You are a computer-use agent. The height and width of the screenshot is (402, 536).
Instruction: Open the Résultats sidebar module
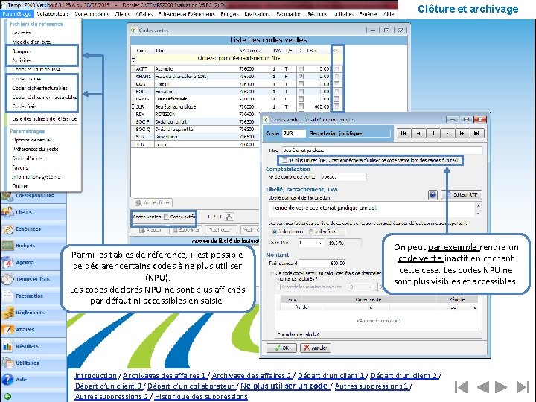pos(33,346)
